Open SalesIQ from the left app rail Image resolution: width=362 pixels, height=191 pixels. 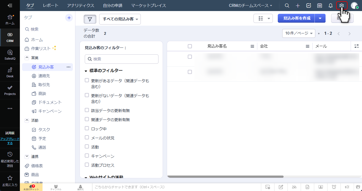(x=10, y=55)
